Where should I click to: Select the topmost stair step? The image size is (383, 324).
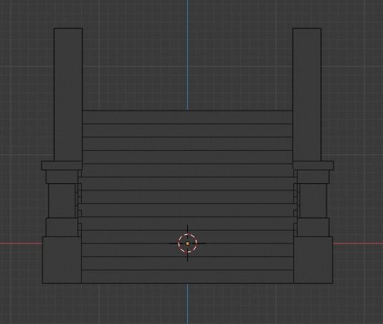click(x=187, y=117)
